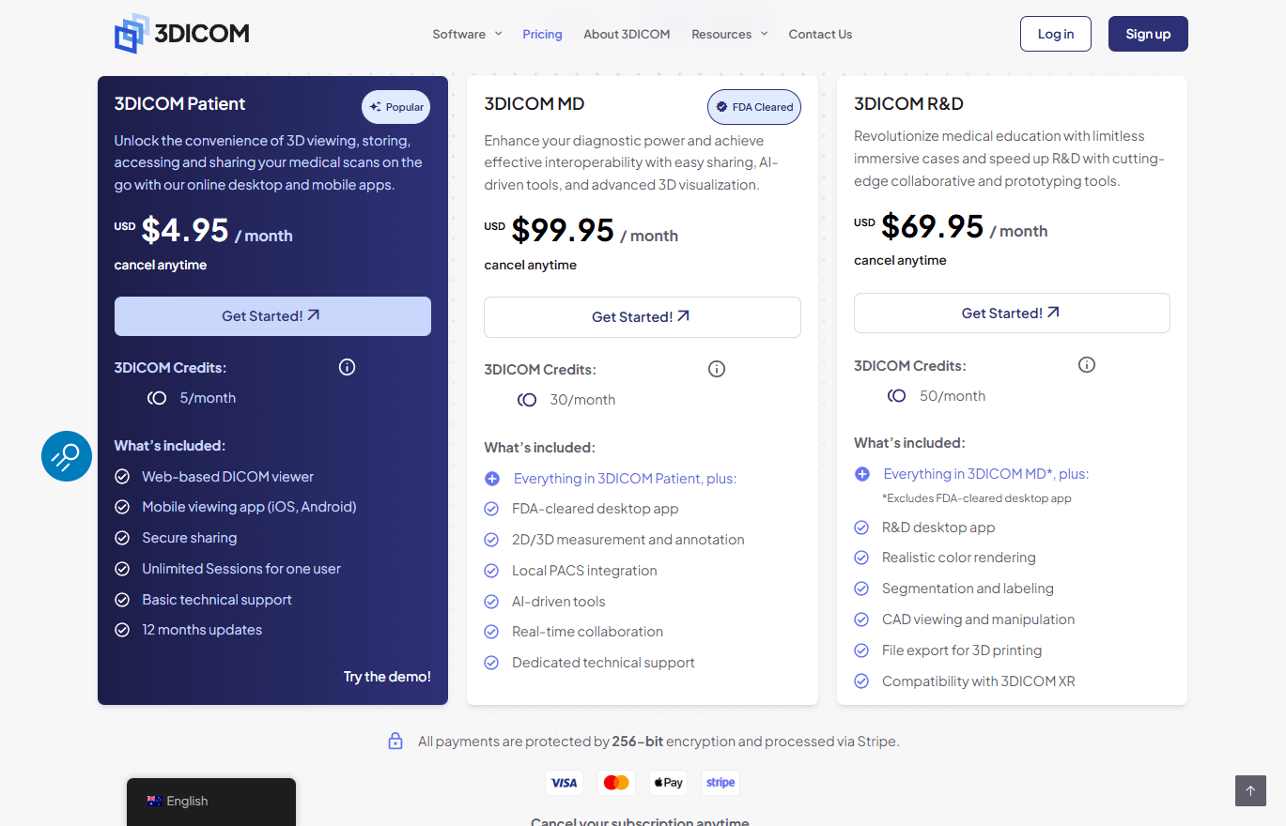Screen dimensions: 1286x826
Task: Click the Compatibility with 3DICOM XR text
Action: click(x=979, y=681)
